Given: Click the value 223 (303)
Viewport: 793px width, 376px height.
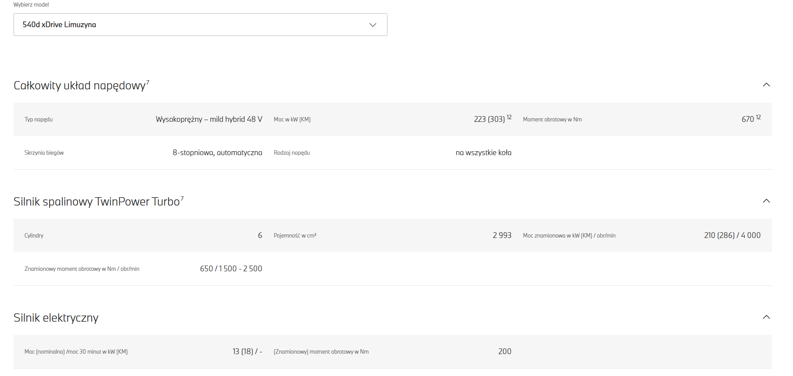Looking at the screenshot, I should (489, 119).
